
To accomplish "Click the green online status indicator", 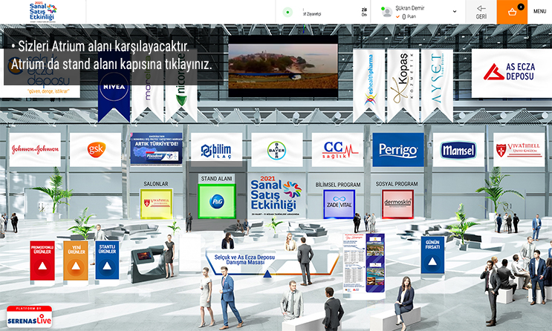I will click(x=288, y=13).
